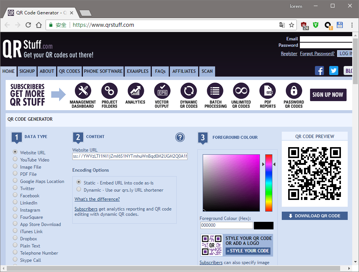359x272 pixels.
Task: Choose Static encoding option
Action: pyautogui.click(x=79, y=182)
